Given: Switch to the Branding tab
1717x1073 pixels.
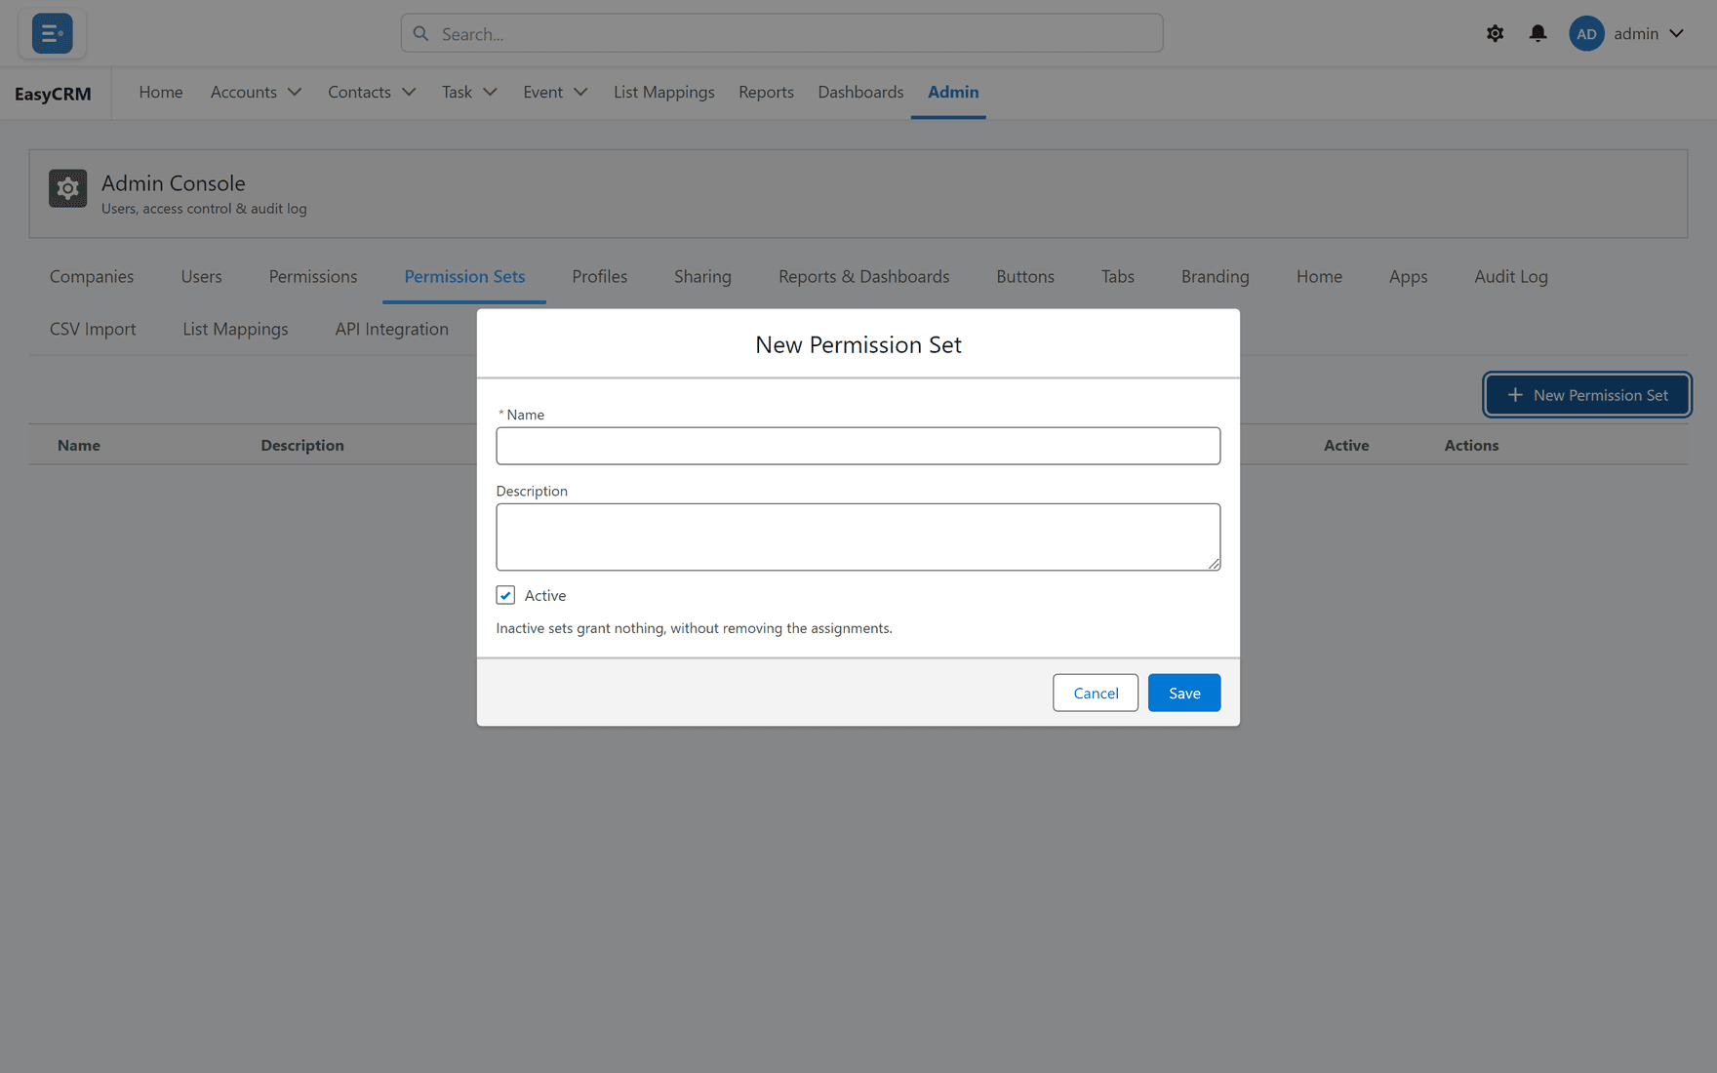Looking at the screenshot, I should pyautogui.click(x=1215, y=276).
